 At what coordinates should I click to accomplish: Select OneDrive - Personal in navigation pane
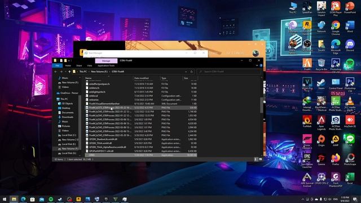pyautogui.click(x=67, y=93)
